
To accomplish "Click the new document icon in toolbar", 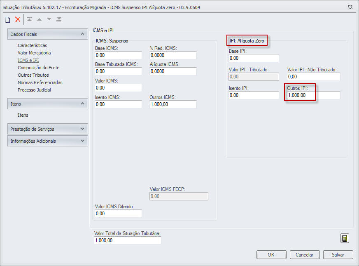I will [x=7, y=19].
